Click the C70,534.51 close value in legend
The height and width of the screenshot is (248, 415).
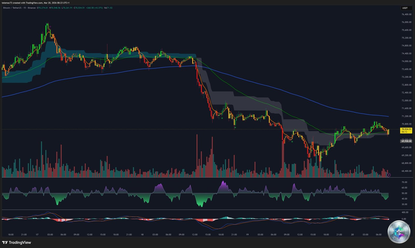(79, 8)
